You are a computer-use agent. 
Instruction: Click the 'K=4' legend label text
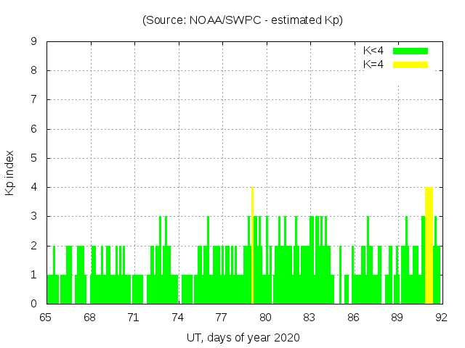coord(373,65)
